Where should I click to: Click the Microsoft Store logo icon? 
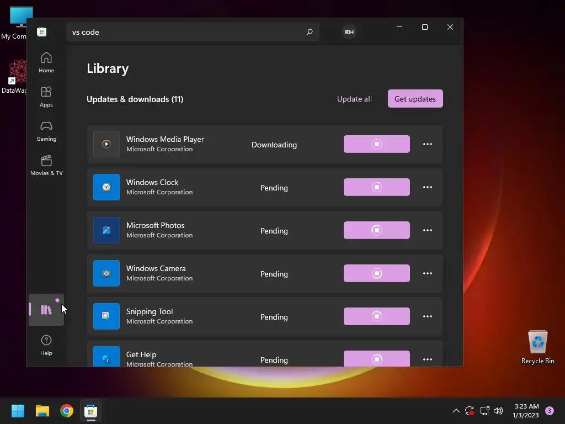coord(42,31)
